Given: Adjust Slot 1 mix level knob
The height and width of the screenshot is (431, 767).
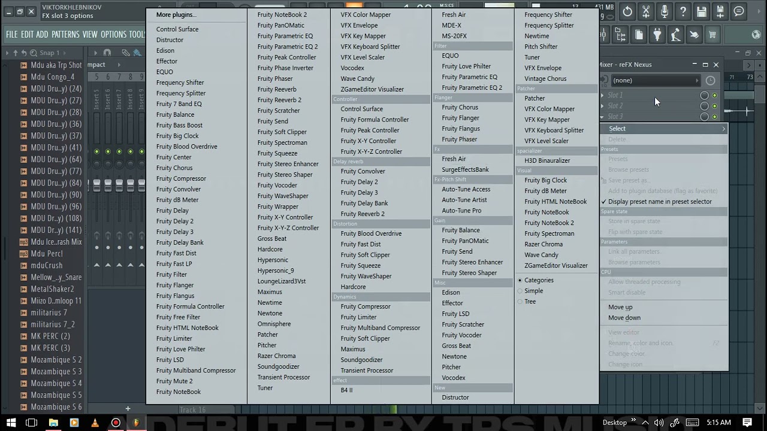Looking at the screenshot, I should [x=704, y=96].
